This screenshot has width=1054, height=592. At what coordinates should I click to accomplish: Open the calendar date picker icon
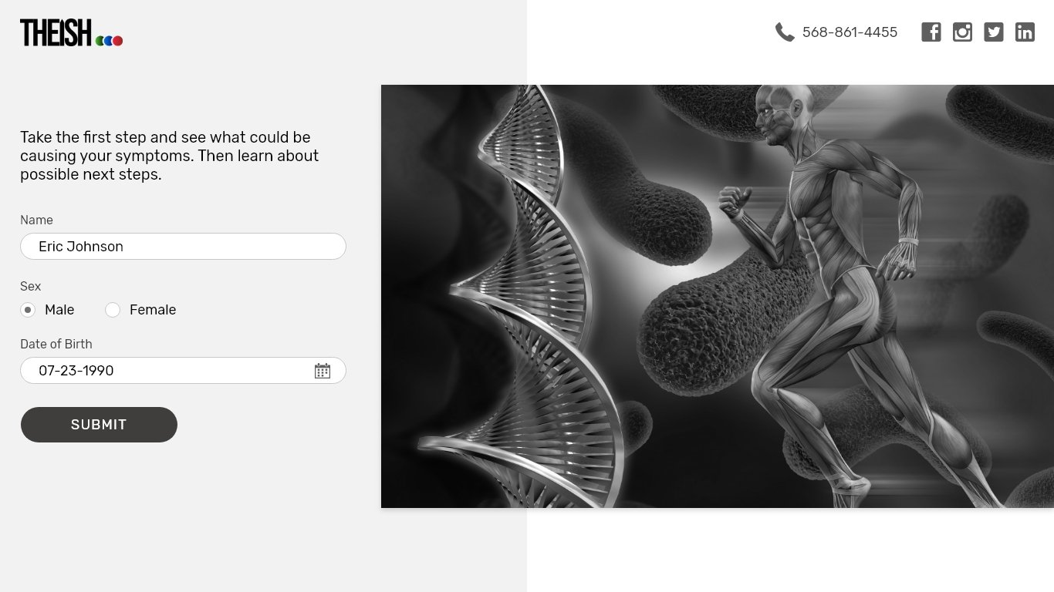323,371
